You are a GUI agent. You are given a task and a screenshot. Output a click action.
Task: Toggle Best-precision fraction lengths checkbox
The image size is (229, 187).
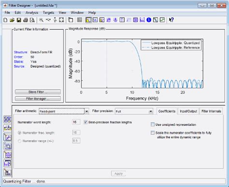[86, 122]
